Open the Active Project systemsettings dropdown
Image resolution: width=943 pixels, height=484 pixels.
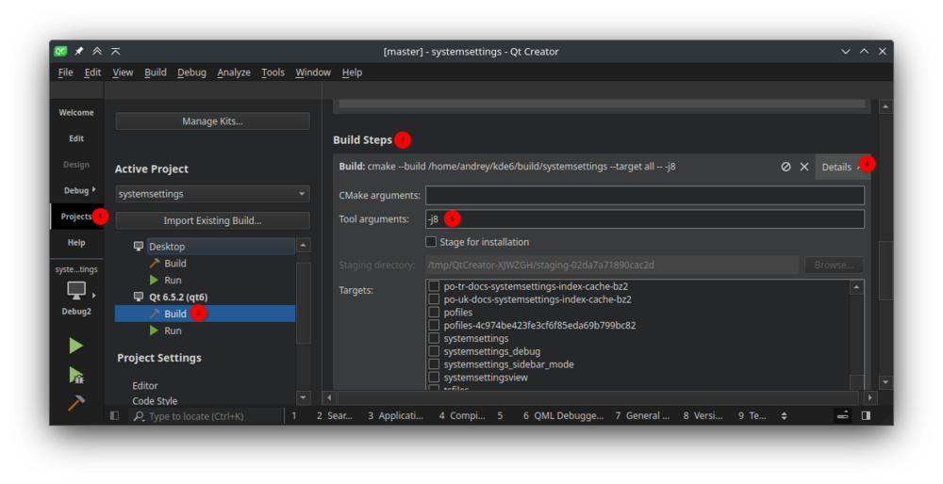pyautogui.click(x=212, y=194)
